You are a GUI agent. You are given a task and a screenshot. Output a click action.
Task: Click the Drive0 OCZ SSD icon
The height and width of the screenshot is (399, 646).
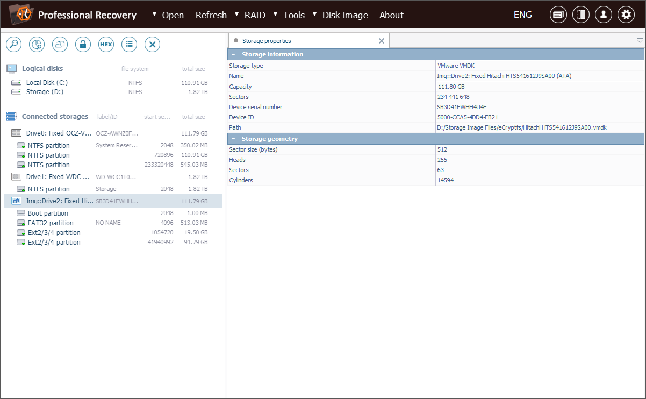point(17,133)
